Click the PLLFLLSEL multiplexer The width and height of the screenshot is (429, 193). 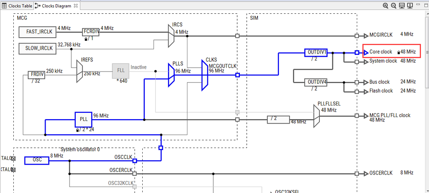coord(316,116)
